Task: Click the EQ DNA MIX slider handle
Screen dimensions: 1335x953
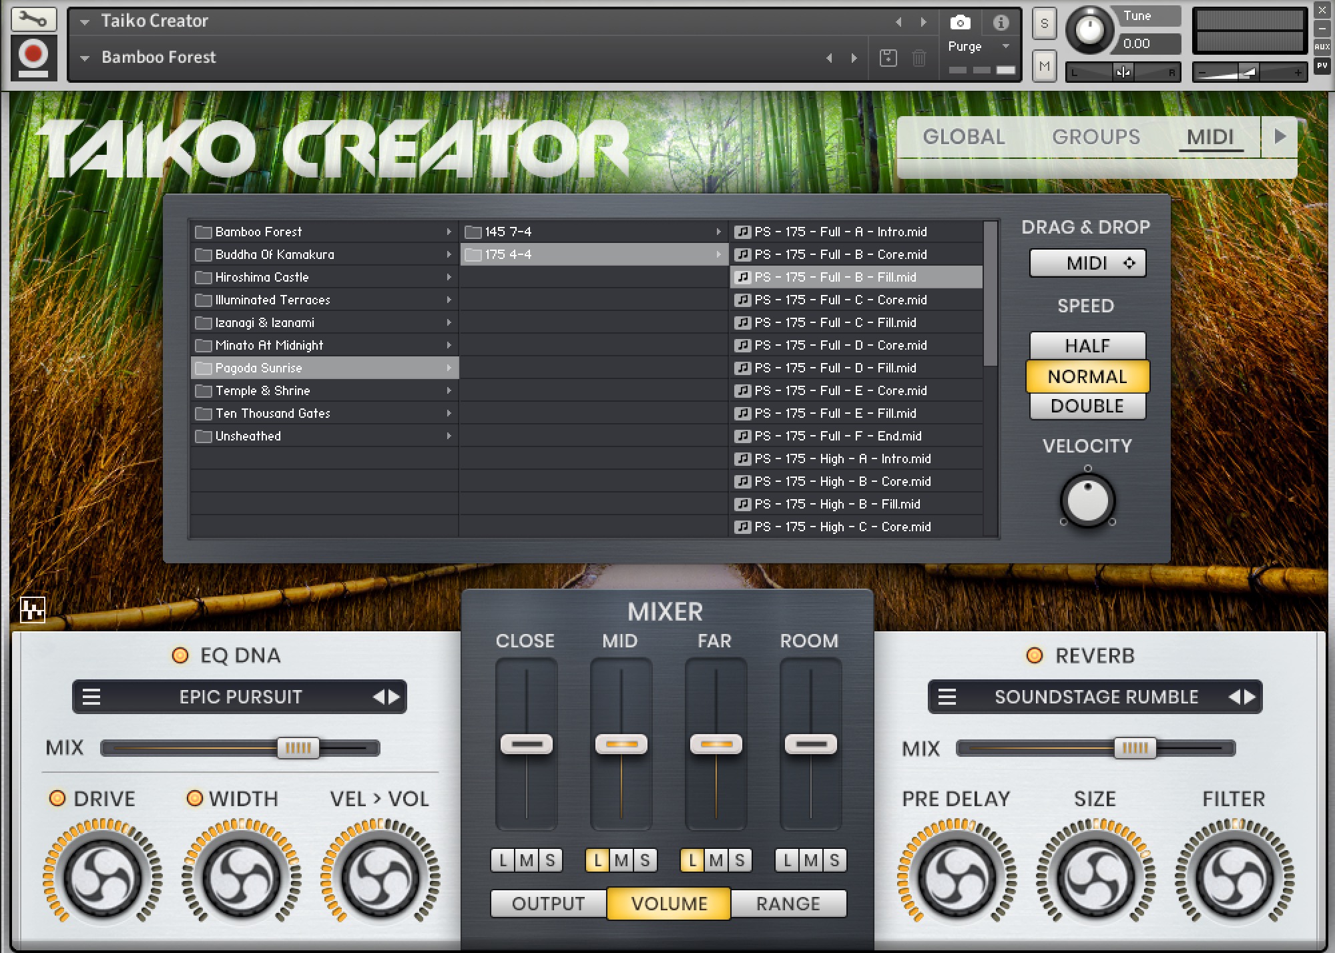Action: click(x=298, y=748)
